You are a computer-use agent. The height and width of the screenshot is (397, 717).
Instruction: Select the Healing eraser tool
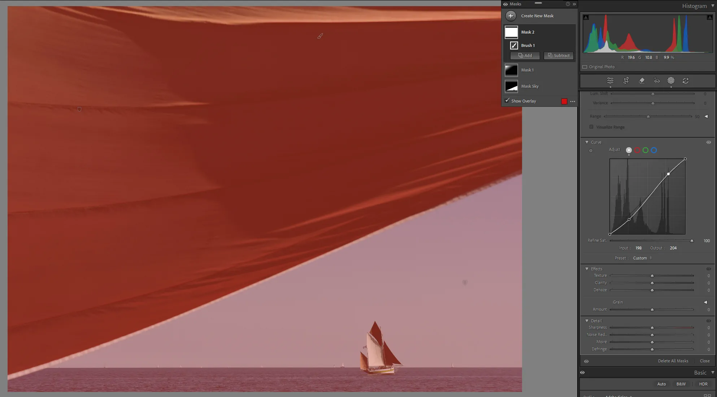pos(642,81)
